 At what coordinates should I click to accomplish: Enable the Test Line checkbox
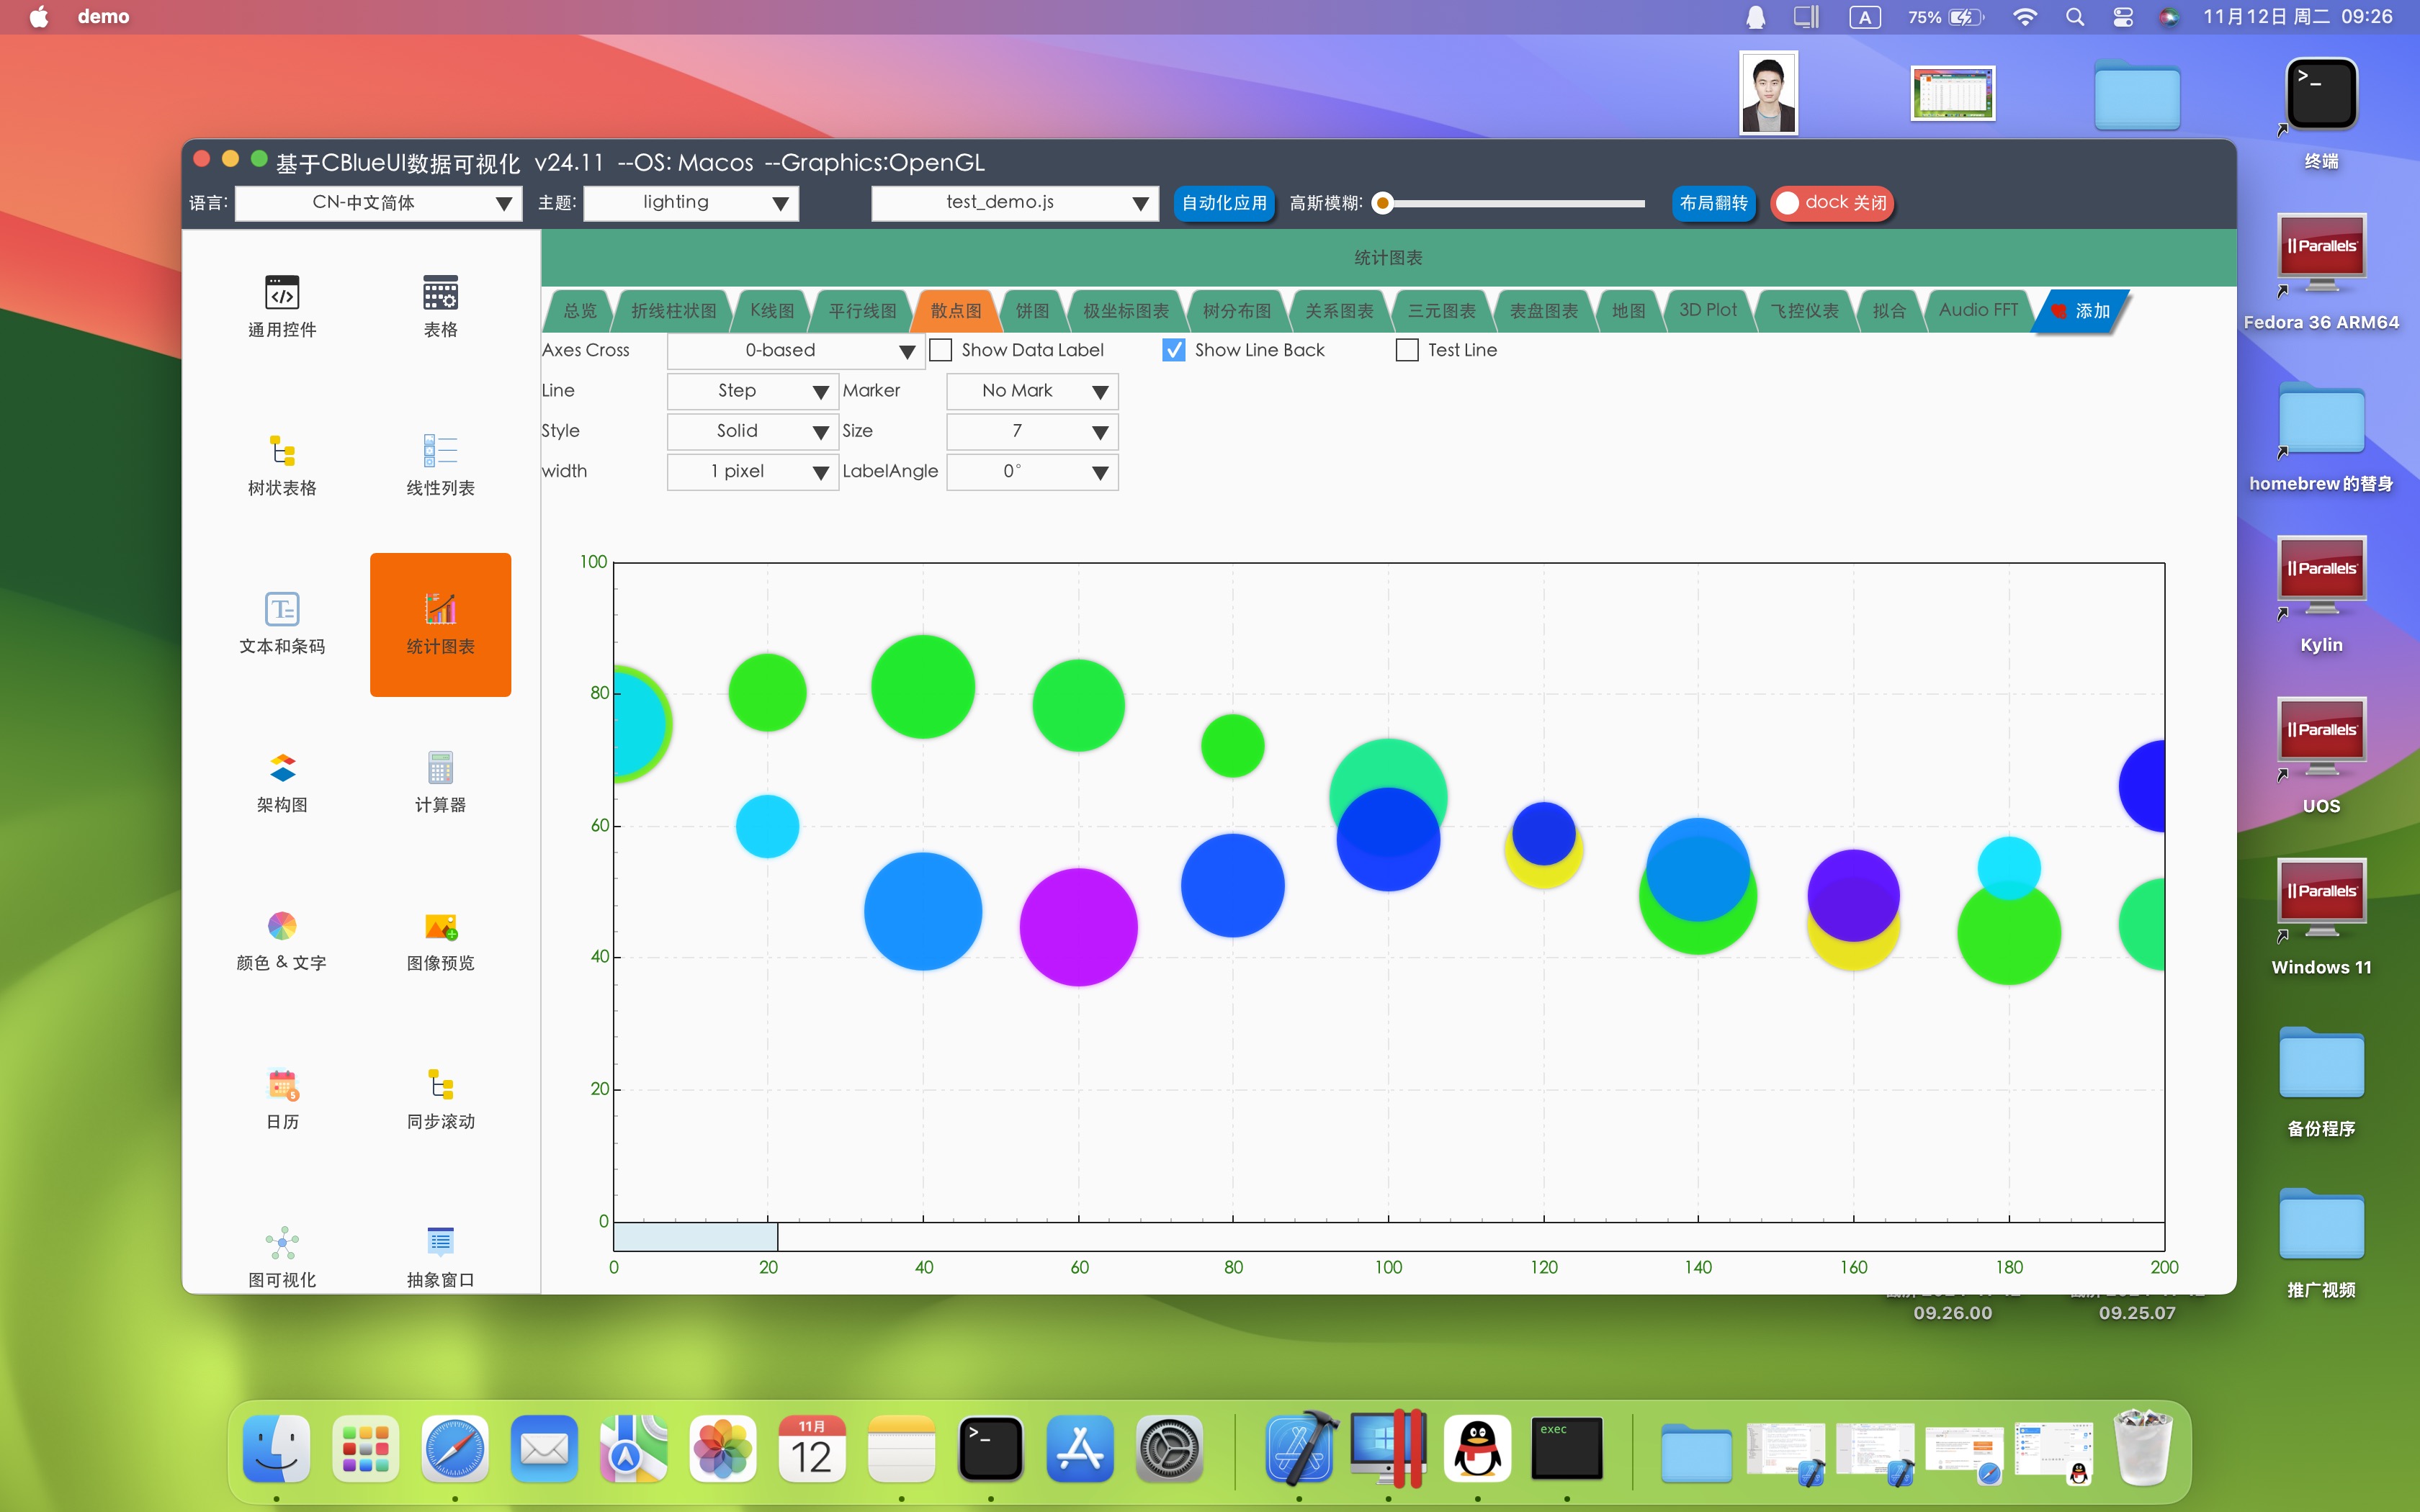point(1407,350)
